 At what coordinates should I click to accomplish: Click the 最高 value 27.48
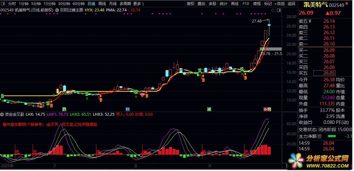click(x=329, y=85)
